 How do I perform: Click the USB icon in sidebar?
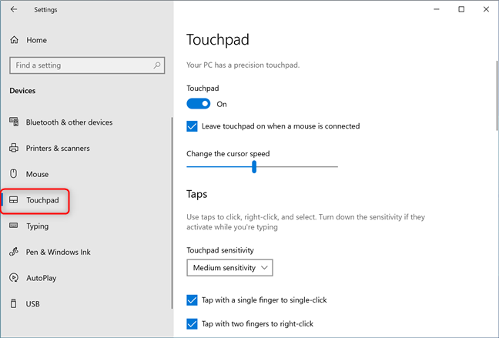tap(13, 303)
